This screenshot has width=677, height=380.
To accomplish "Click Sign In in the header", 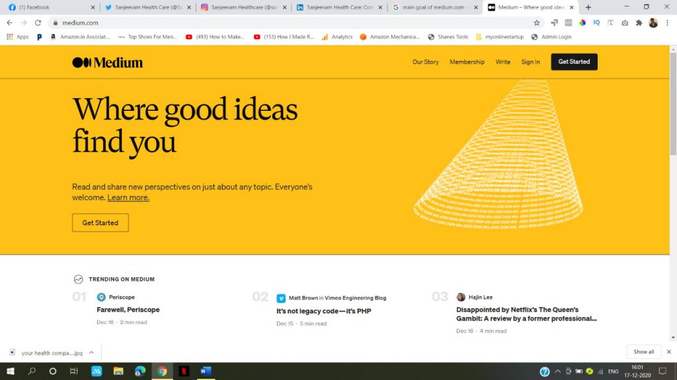I will point(530,62).
